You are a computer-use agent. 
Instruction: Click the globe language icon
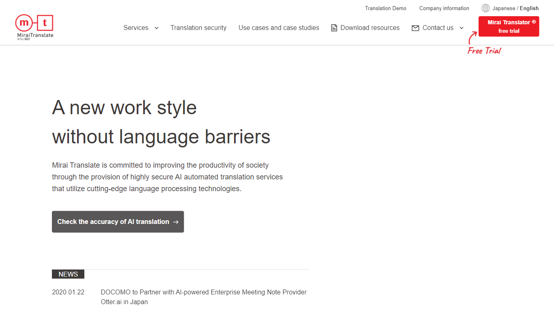pos(485,8)
